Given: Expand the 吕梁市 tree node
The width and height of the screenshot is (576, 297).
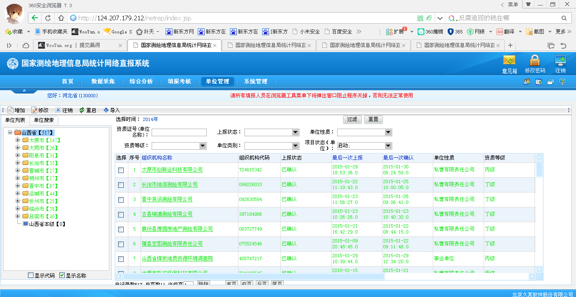Looking at the screenshot, I should coord(18,216).
